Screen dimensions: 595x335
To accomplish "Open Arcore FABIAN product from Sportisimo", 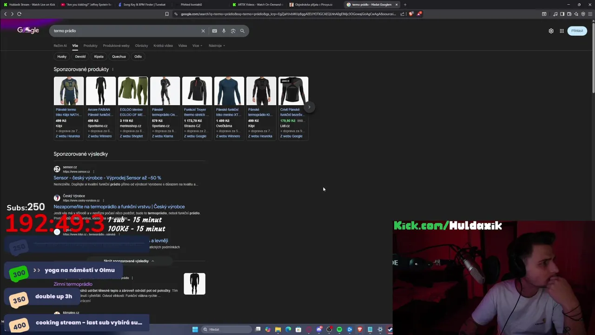I will [100, 108].
